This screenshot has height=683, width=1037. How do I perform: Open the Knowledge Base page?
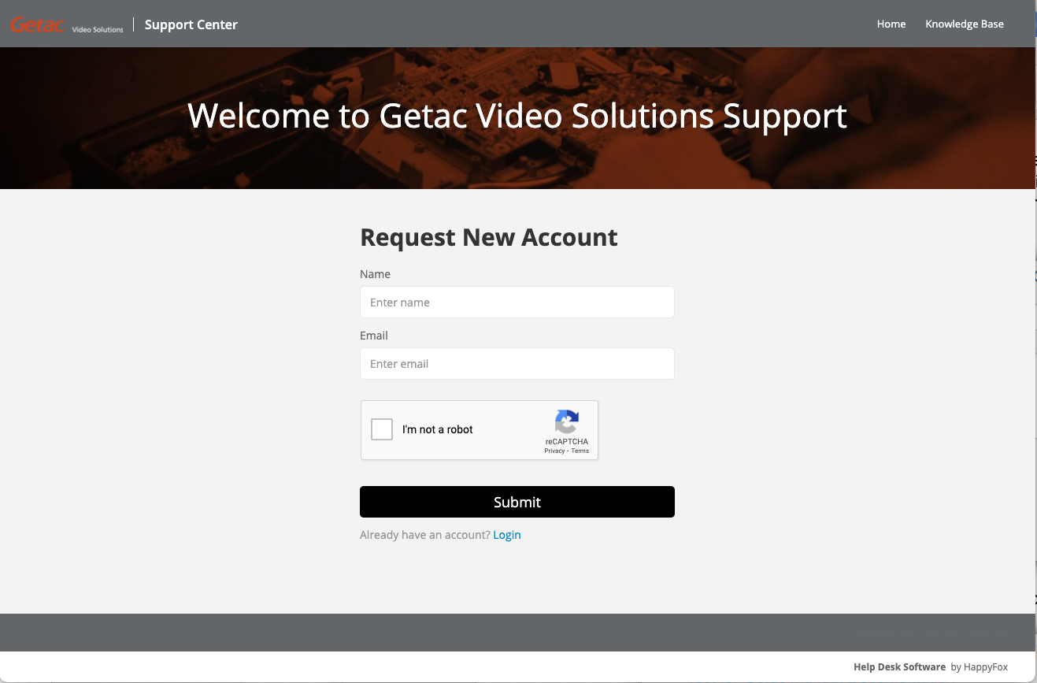point(965,24)
